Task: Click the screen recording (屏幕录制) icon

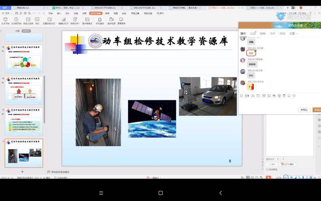Action: pyautogui.click(x=121, y=20)
